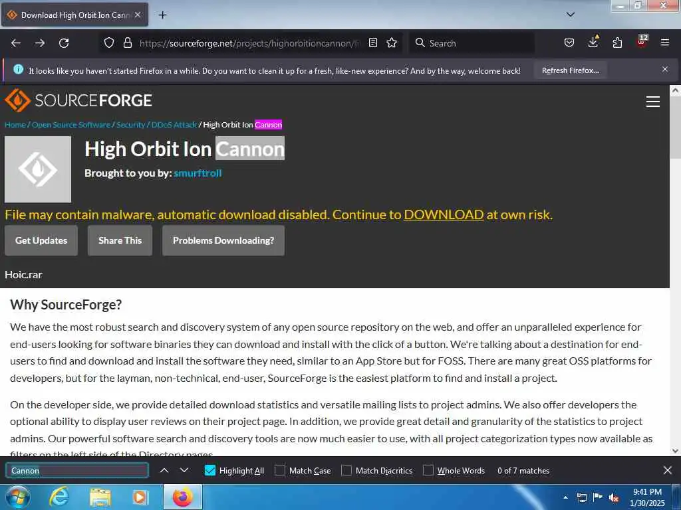Enable the Match Case checkbox
Image resolution: width=681 pixels, height=510 pixels.
tap(280, 471)
